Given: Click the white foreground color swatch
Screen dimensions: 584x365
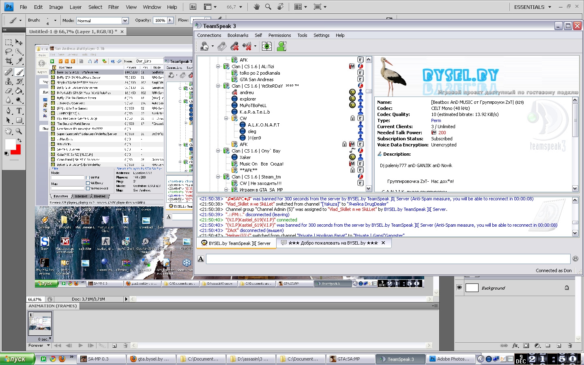Looking at the screenshot, I should pyautogui.click(x=10, y=144).
